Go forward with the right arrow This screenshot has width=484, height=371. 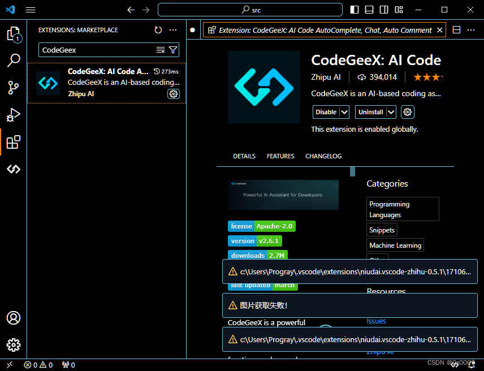pyautogui.click(x=146, y=10)
